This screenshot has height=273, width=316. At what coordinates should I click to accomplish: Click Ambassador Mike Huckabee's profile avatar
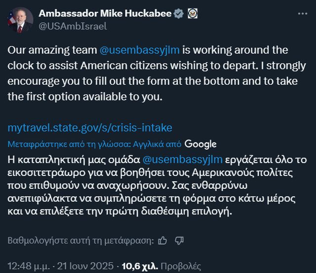point(20,20)
